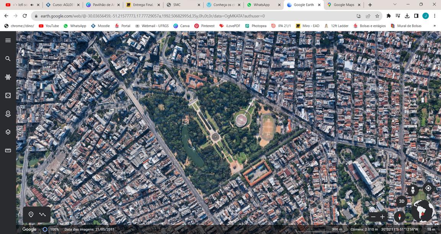Click the share page icon in address bar
This screenshot has height=234, width=441.
tap(368, 16)
